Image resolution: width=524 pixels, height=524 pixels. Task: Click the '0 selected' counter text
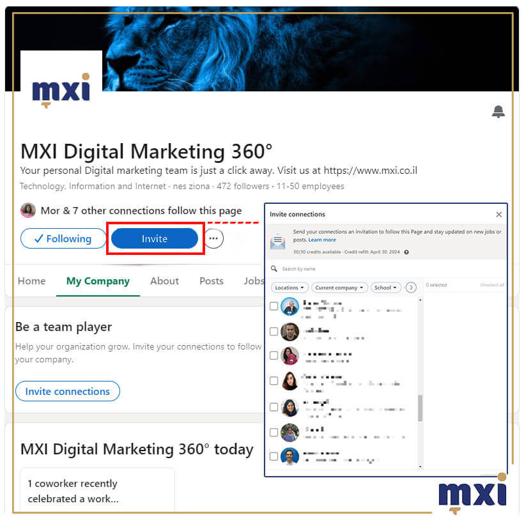[x=436, y=285]
